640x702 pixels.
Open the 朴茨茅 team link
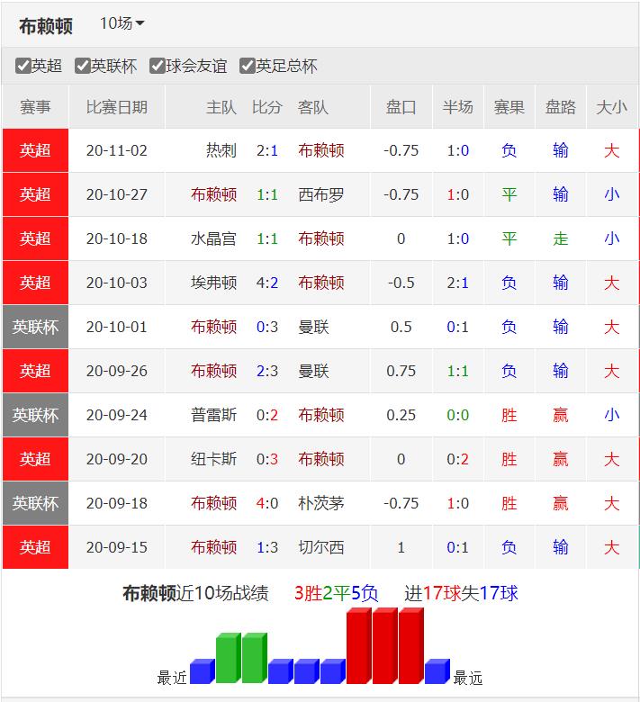coord(321,503)
